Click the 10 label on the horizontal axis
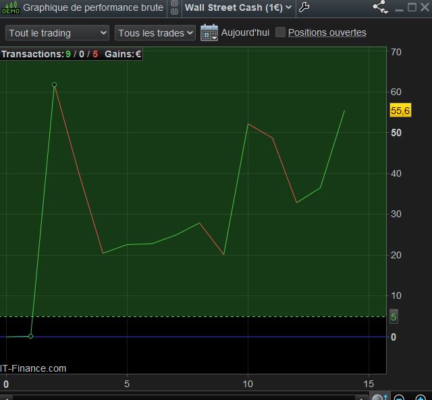The image size is (432, 400). tap(248, 384)
